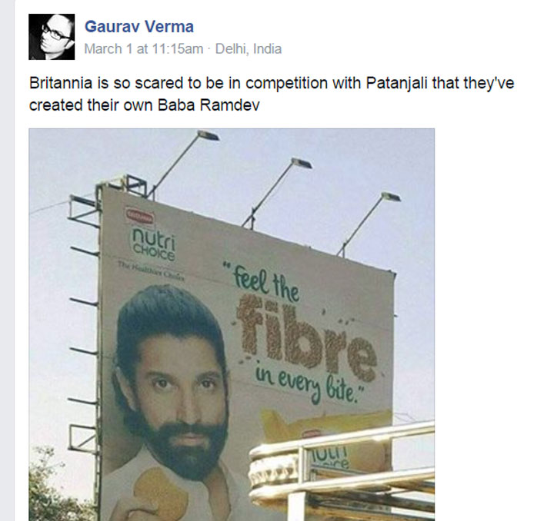Click the biscuit held in the man's hand
Viewport: 554px width, 521px height.
point(159,495)
